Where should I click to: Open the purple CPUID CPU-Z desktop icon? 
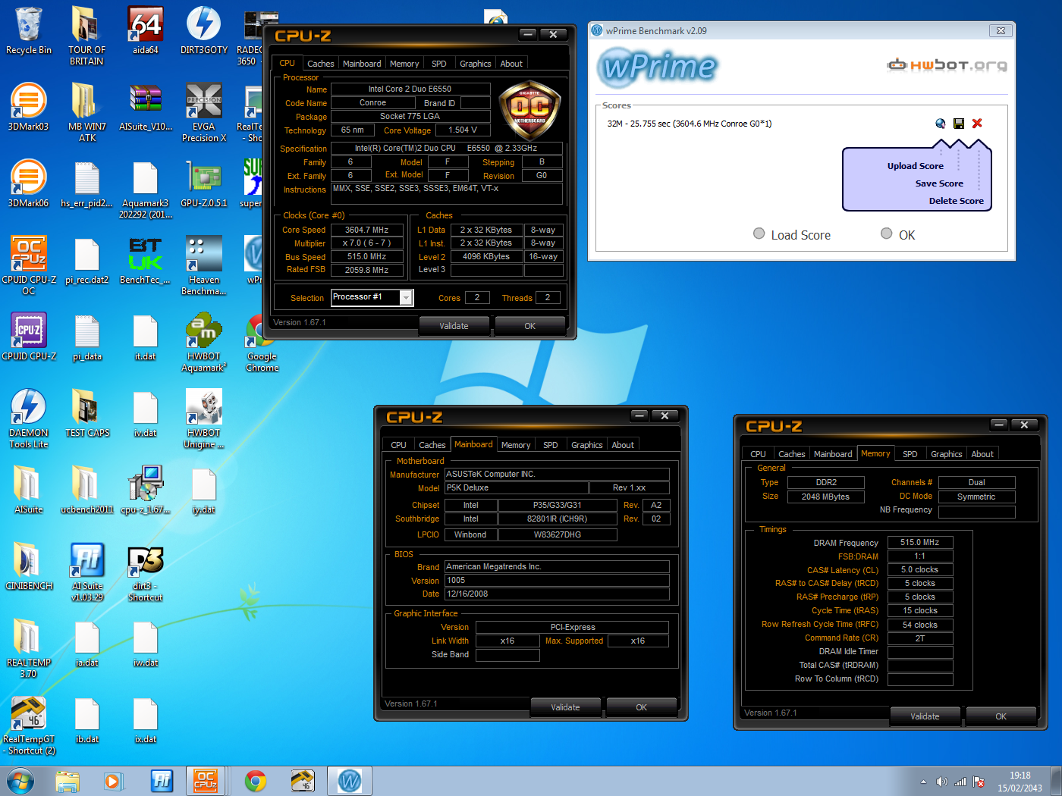click(x=29, y=337)
